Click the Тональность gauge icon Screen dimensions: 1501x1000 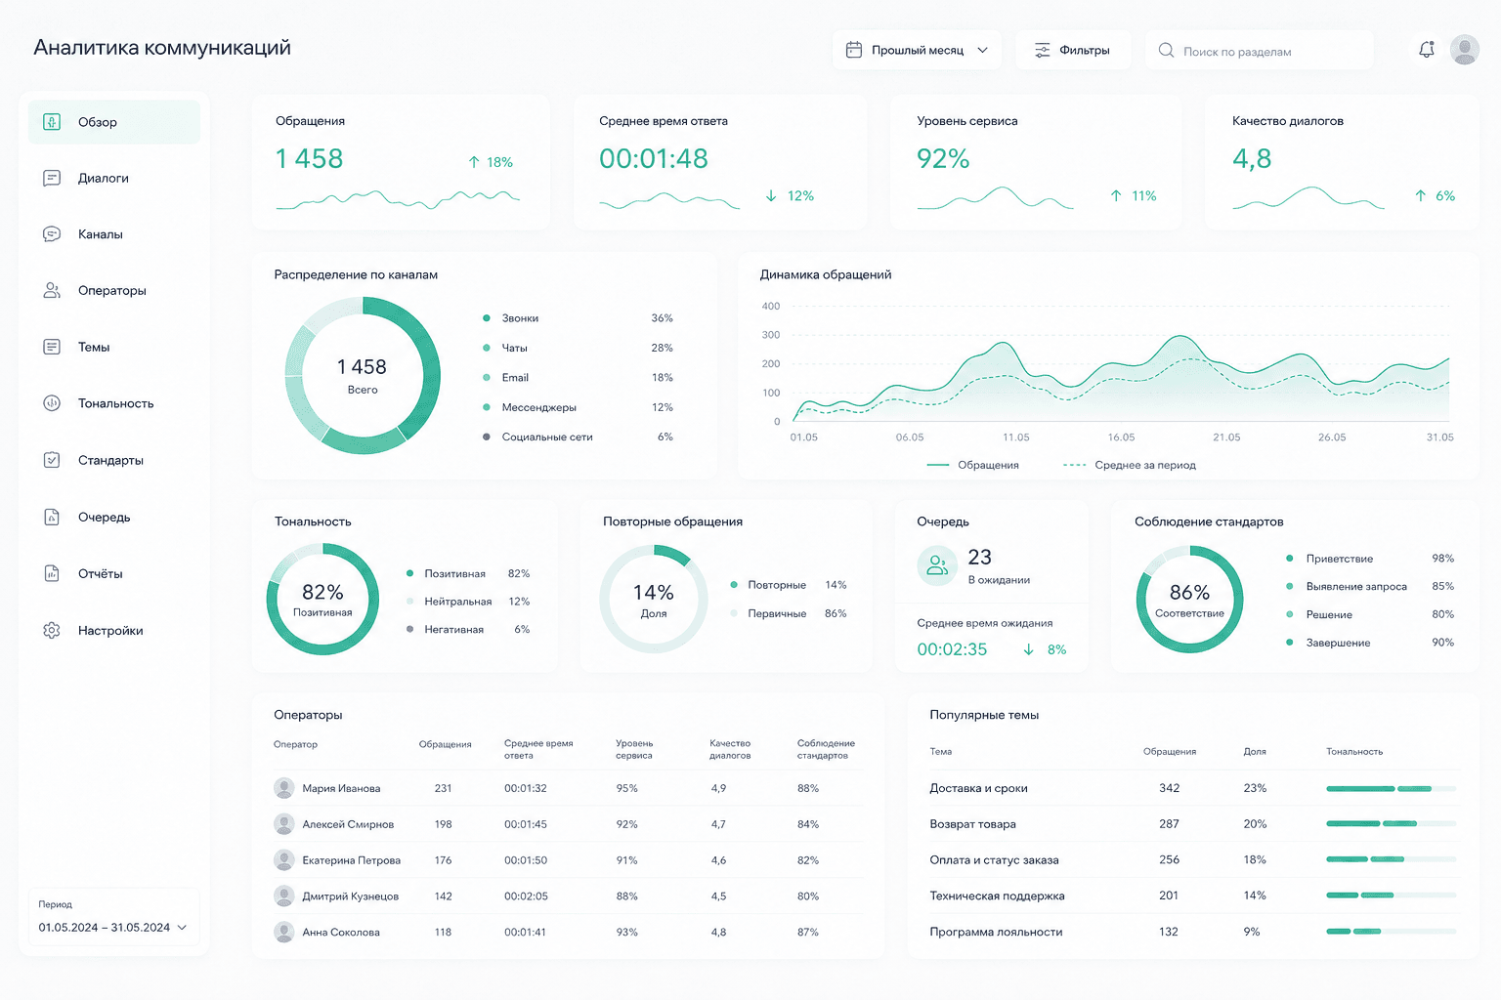click(x=52, y=403)
